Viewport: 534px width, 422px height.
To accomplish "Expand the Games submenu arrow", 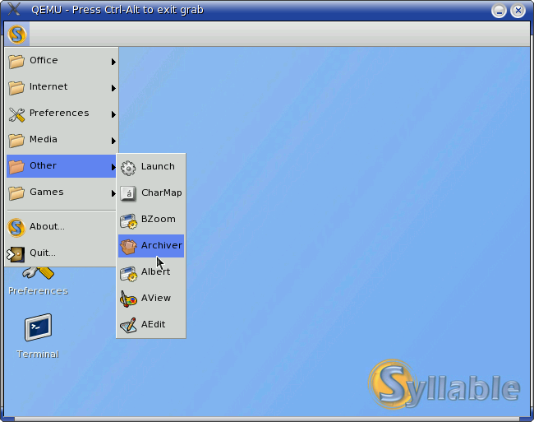I will (113, 193).
